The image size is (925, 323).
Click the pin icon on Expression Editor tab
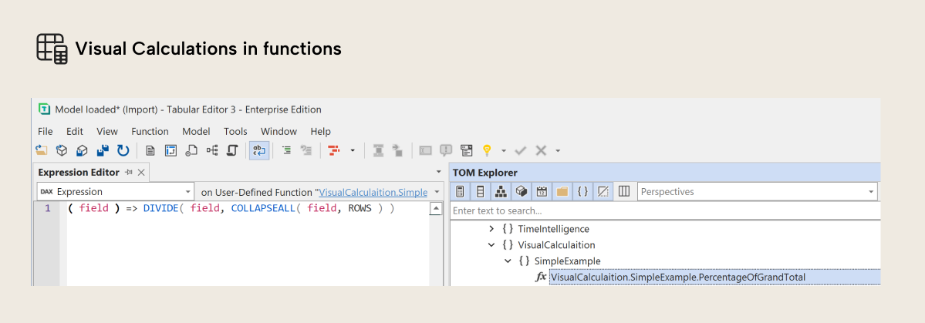pos(129,173)
